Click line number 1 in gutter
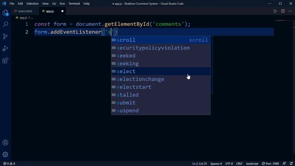This screenshot has height=166, width=295. pos(27,24)
